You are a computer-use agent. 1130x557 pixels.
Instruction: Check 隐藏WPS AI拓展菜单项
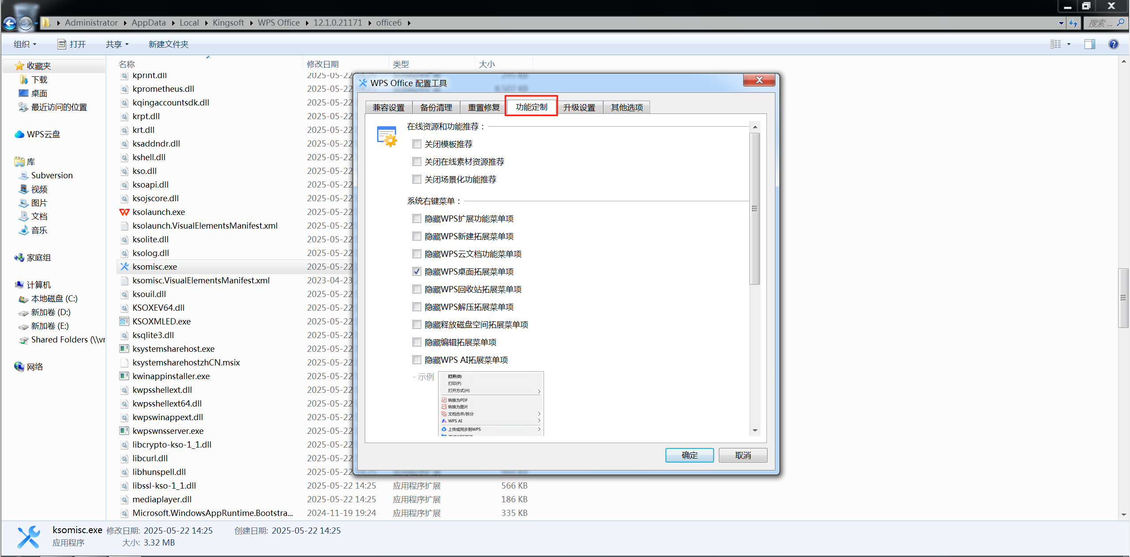(417, 360)
